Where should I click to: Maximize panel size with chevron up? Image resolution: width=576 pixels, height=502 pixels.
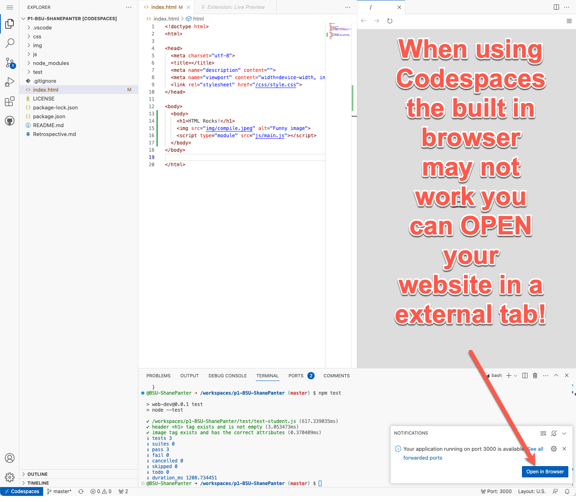pos(556,376)
